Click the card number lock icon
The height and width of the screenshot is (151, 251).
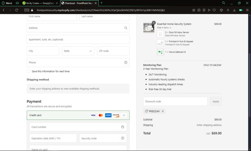(x=122, y=127)
